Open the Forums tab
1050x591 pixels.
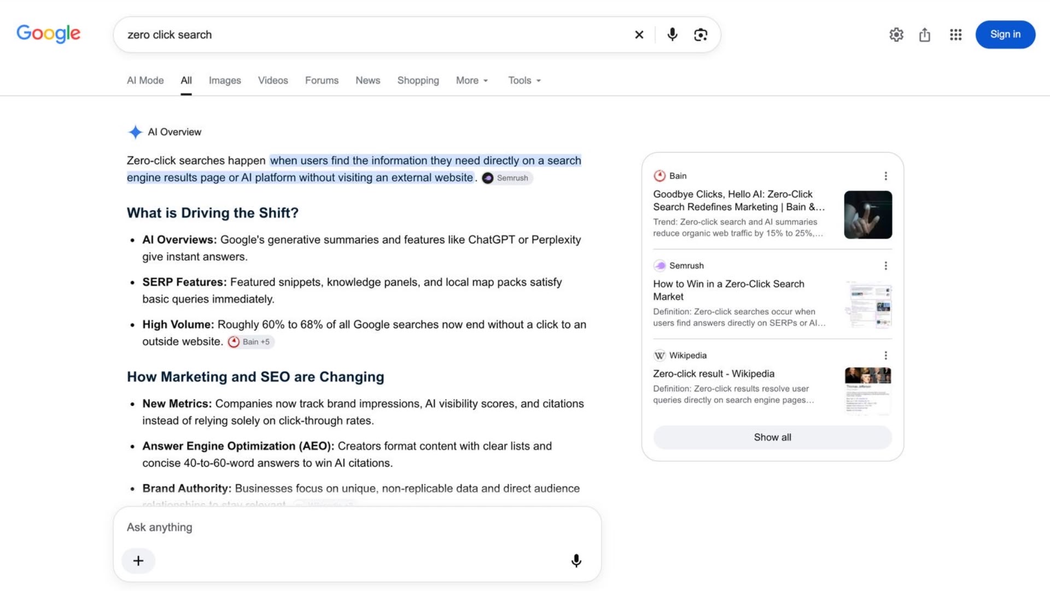tap(322, 80)
